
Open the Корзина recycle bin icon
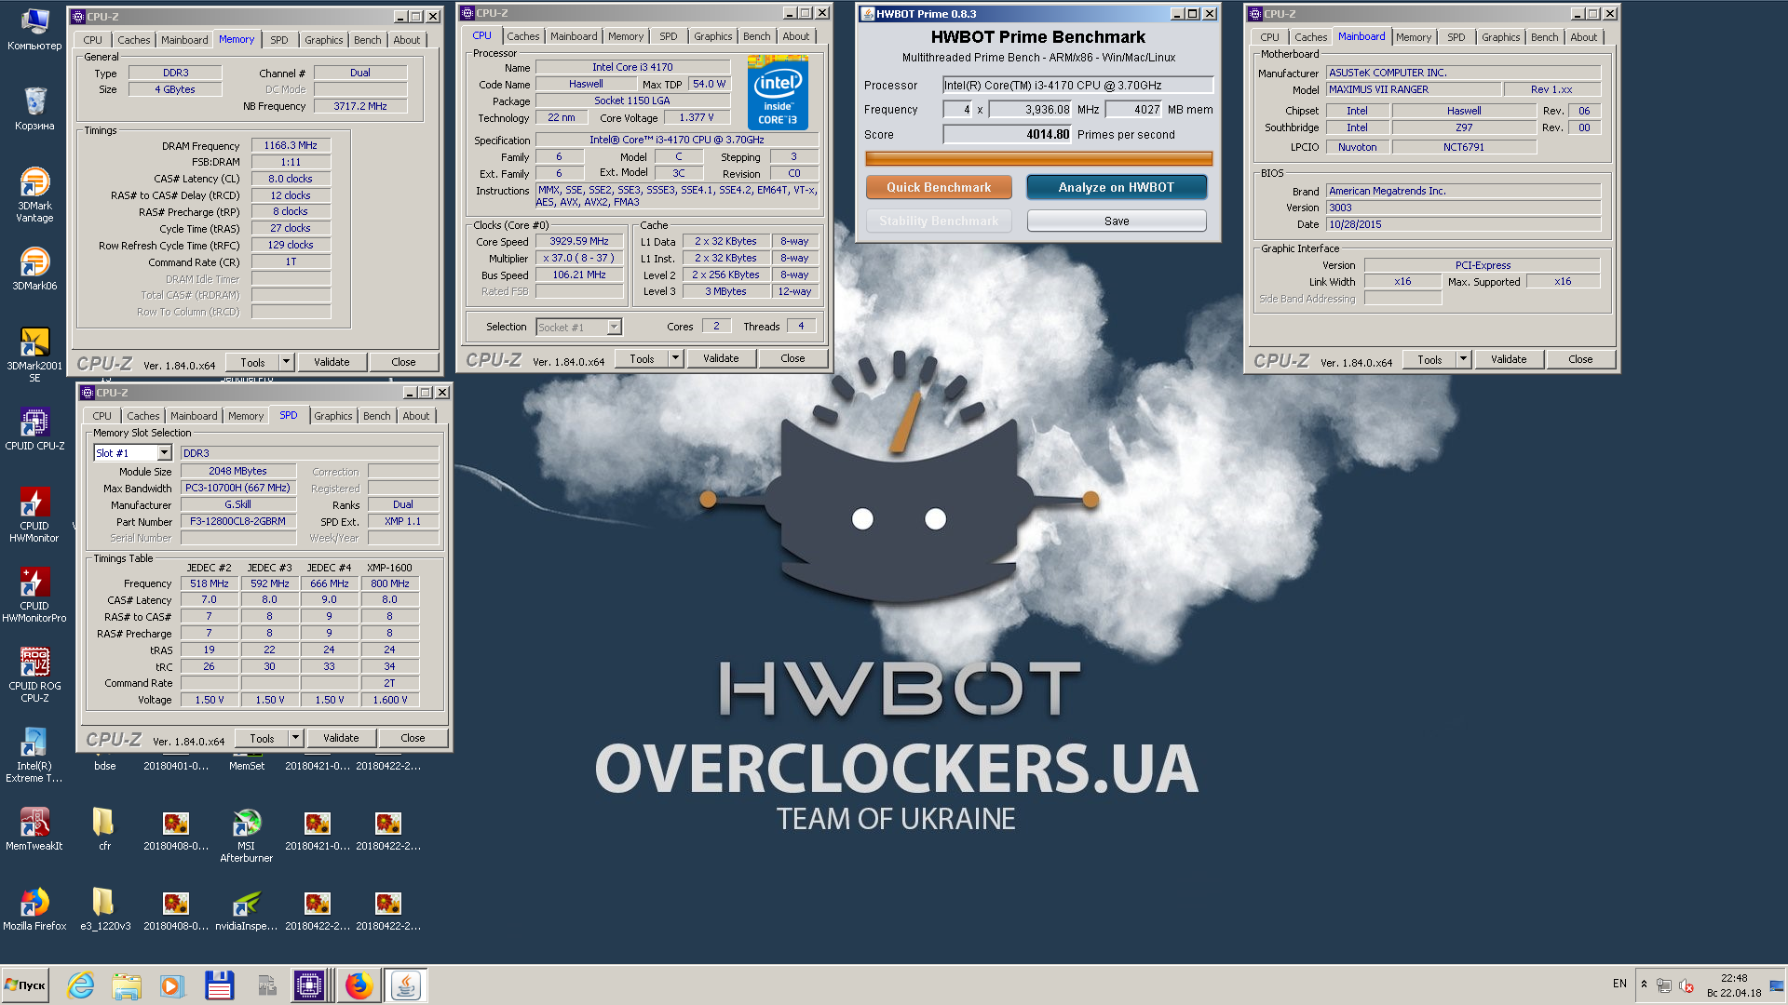pos(34,108)
